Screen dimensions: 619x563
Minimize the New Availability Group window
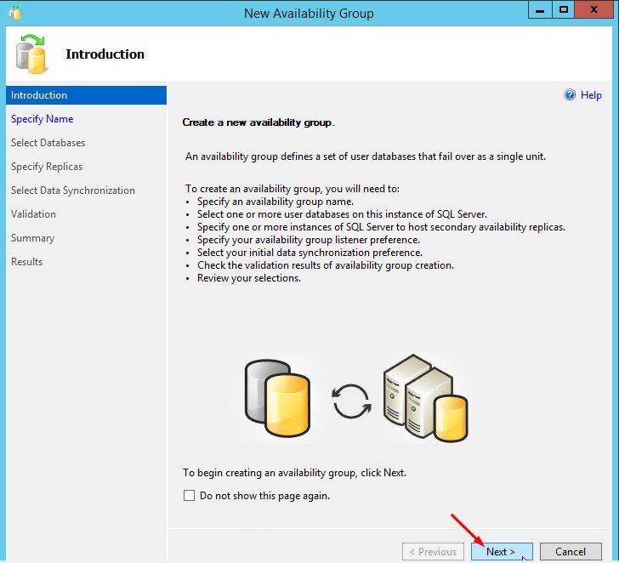pos(539,11)
